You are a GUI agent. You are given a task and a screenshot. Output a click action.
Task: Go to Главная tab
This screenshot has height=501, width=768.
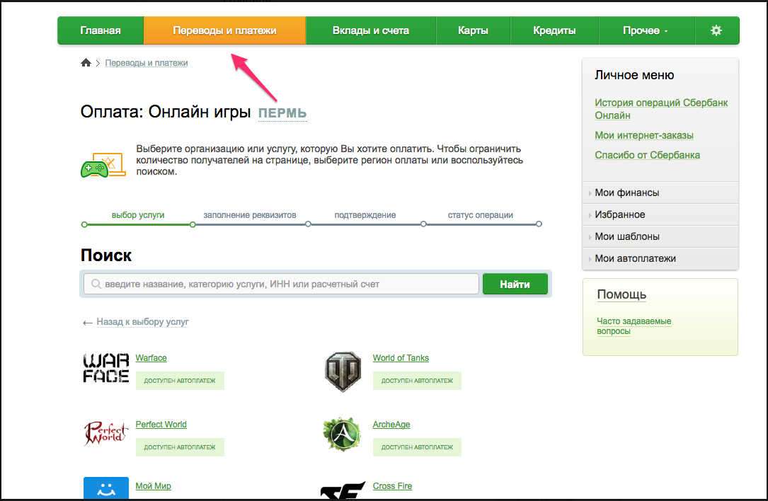point(101,30)
